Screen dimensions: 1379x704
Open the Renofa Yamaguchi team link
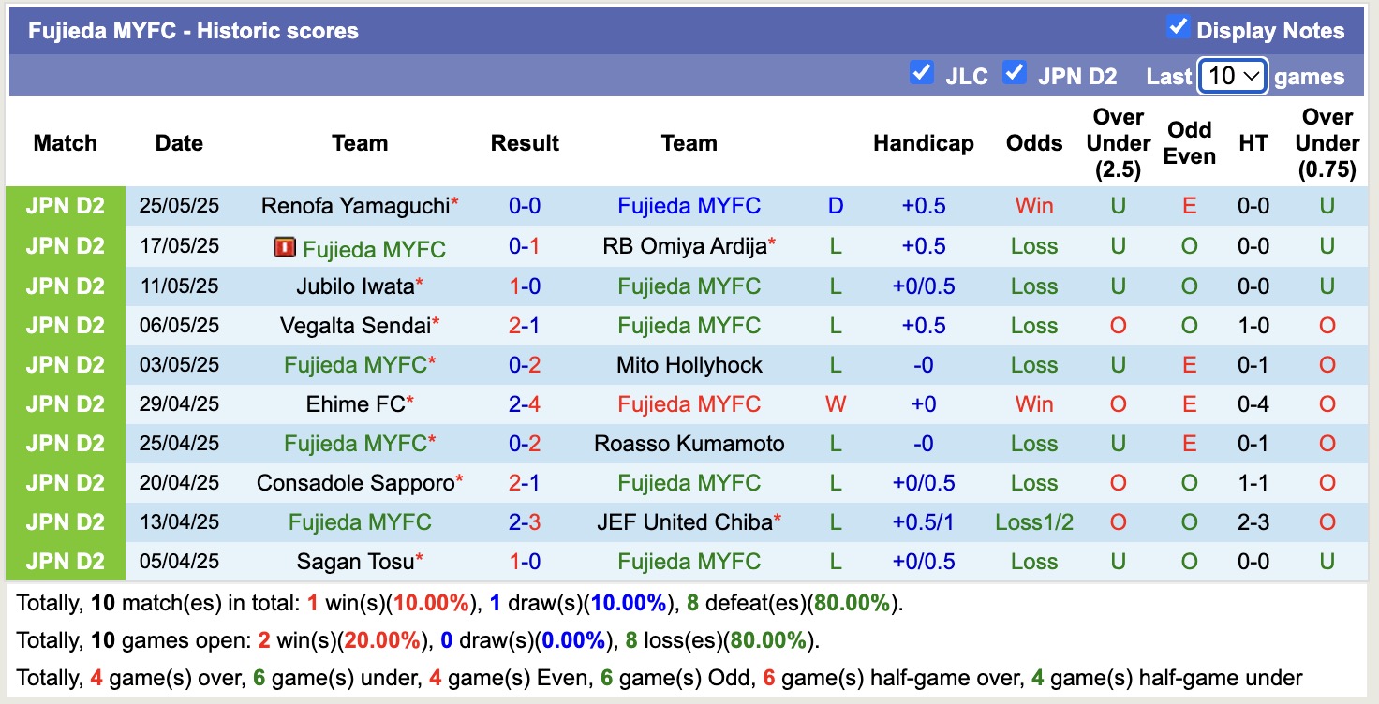pyautogui.click(x=354, y=206)
